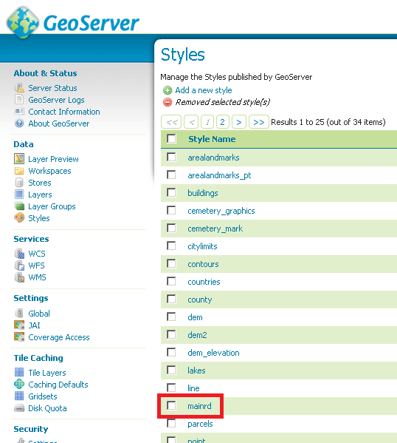Click the GeoServer globe logo
Screen dimensions: 397x443
pos(23,23)
